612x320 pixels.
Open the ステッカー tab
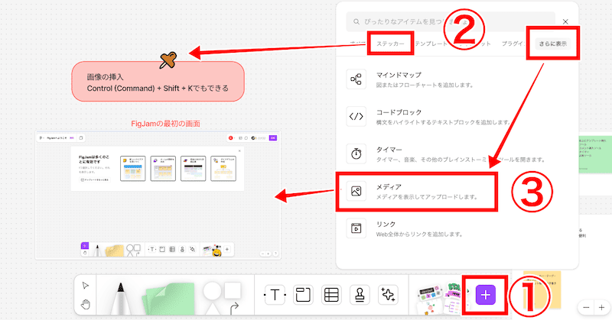tap(390, 45)
